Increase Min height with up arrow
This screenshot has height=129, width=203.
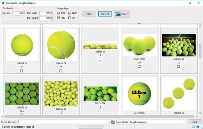[x=52, y=17]
